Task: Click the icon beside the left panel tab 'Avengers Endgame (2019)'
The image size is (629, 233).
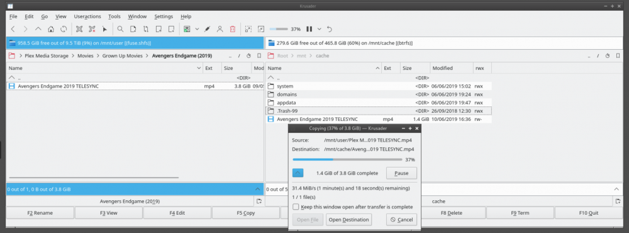Action: pyautogui.click(x=259, y=202)
